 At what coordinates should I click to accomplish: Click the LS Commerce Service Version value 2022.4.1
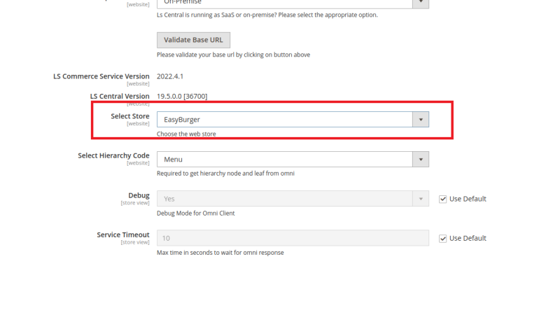click(x=170, y=76)
